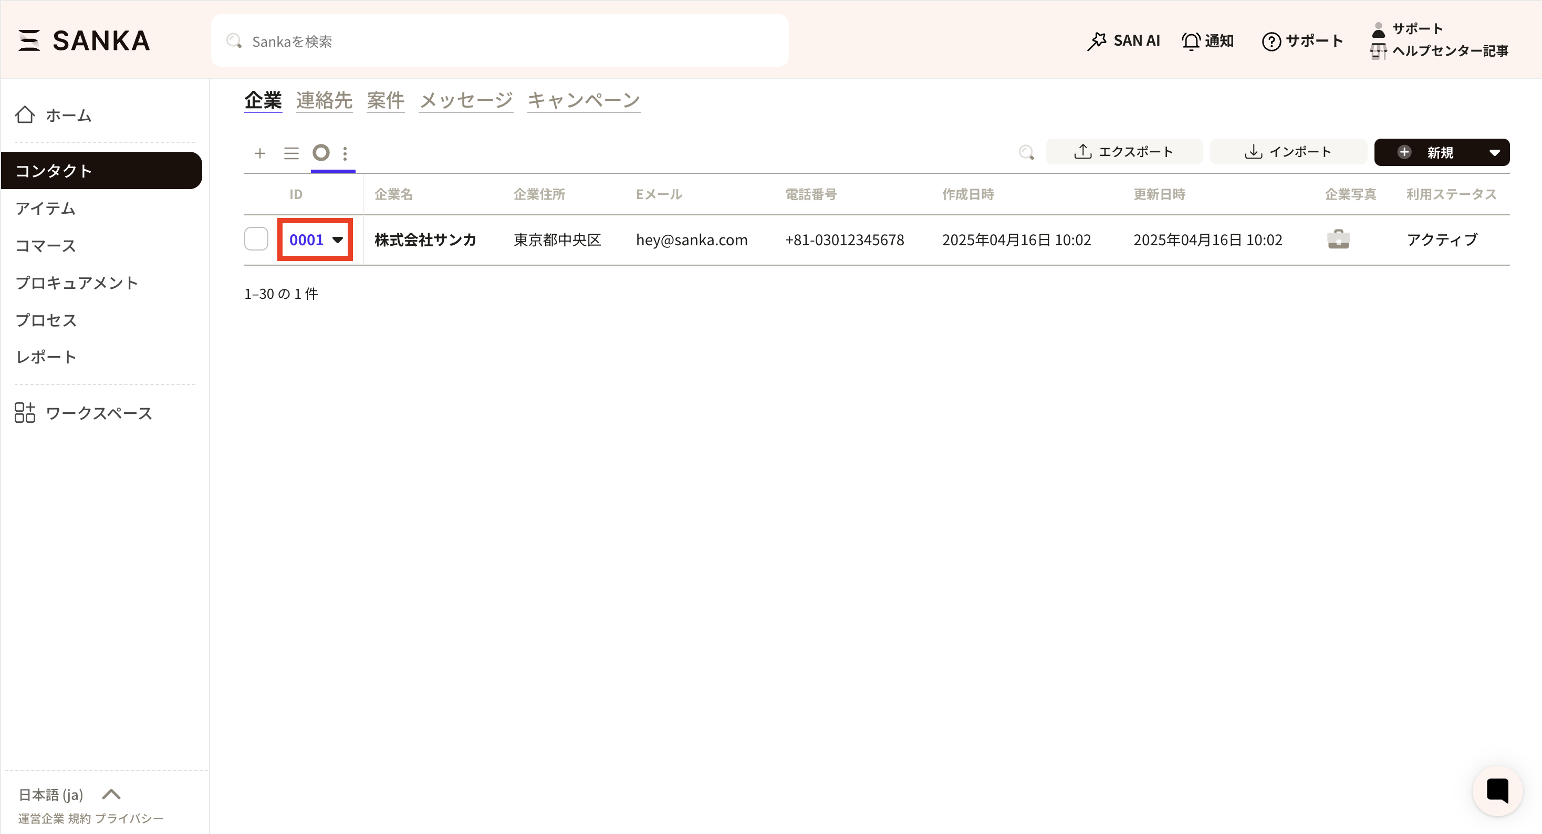This screenshot has height=834, width=1542.
Task: Open the 案件 tab
Action: pos(385,100)
